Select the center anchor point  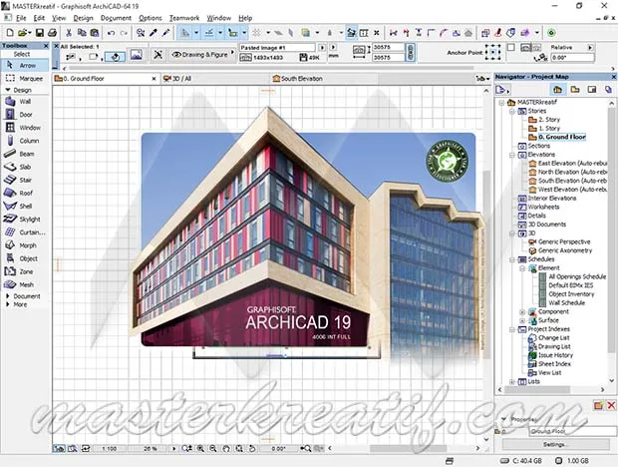pos(492,52)
